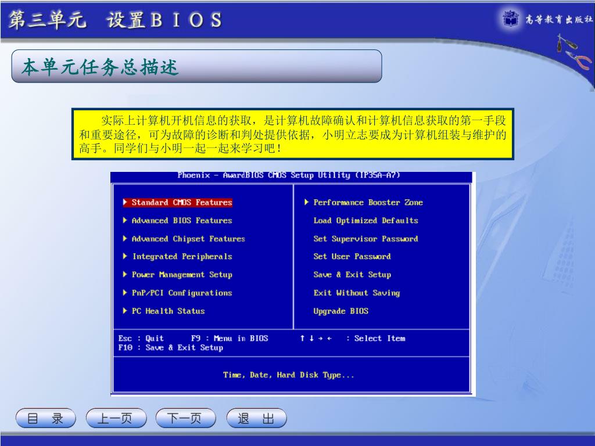The height and width of the screenshot is (446, 595).
Task: Click the ': Select Item' arrow keys hint
Action: (x=353, y=339)
